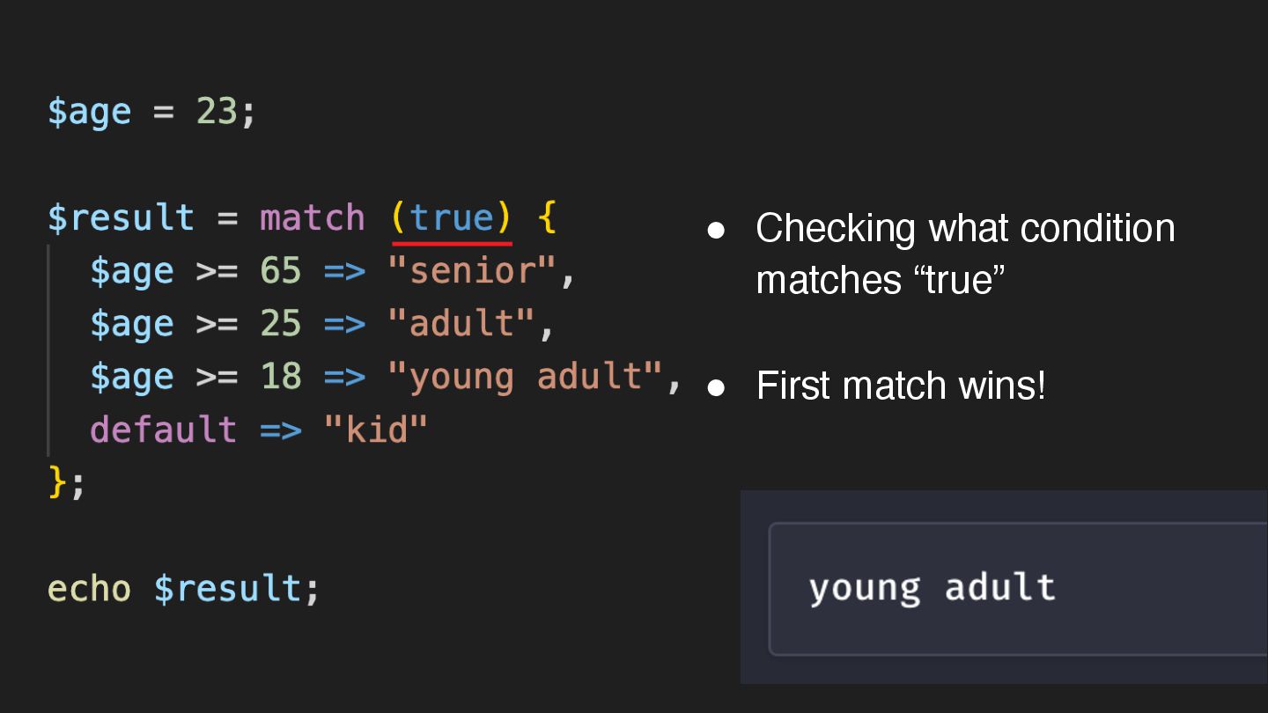Click the red-underlined true keyword

click(452, 218)
